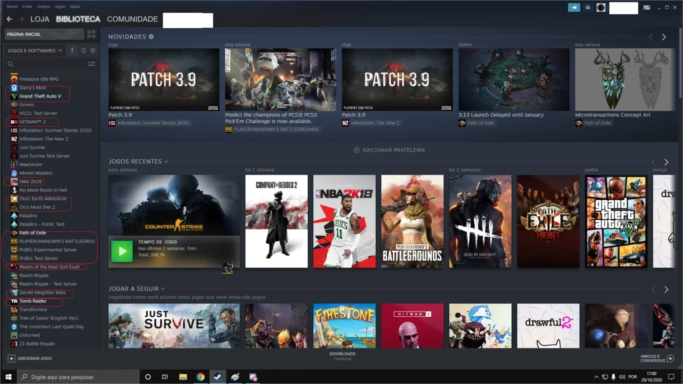Open the Comunidade tab
Image resolution: width=683 pixels, height=384 pixels.
(132, 19)
